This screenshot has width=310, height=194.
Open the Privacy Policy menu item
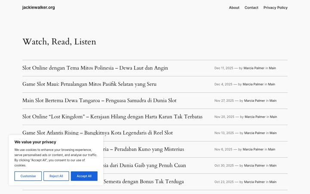coord(276,7)
